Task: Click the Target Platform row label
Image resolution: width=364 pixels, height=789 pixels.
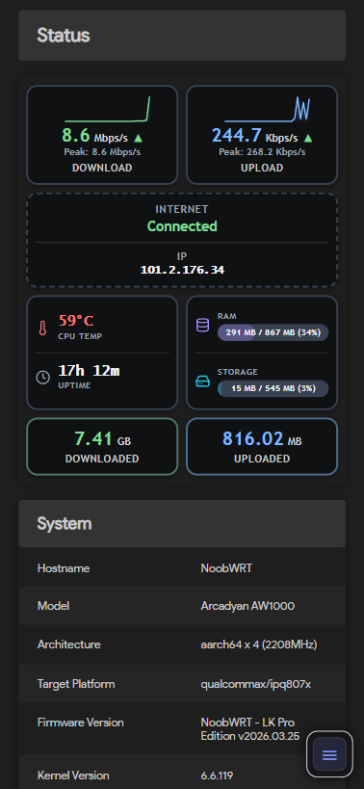Action: tap(76, 684)
